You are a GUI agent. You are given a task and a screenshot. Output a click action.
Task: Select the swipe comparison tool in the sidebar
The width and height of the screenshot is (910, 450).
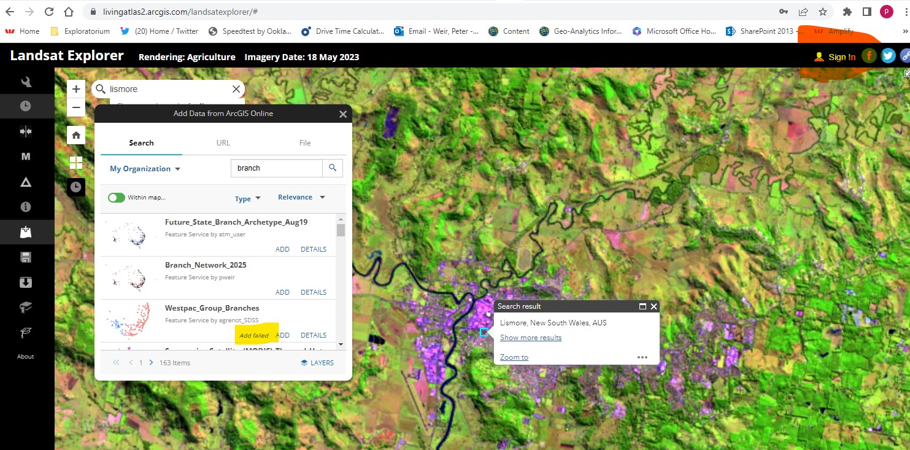(25, 131)
